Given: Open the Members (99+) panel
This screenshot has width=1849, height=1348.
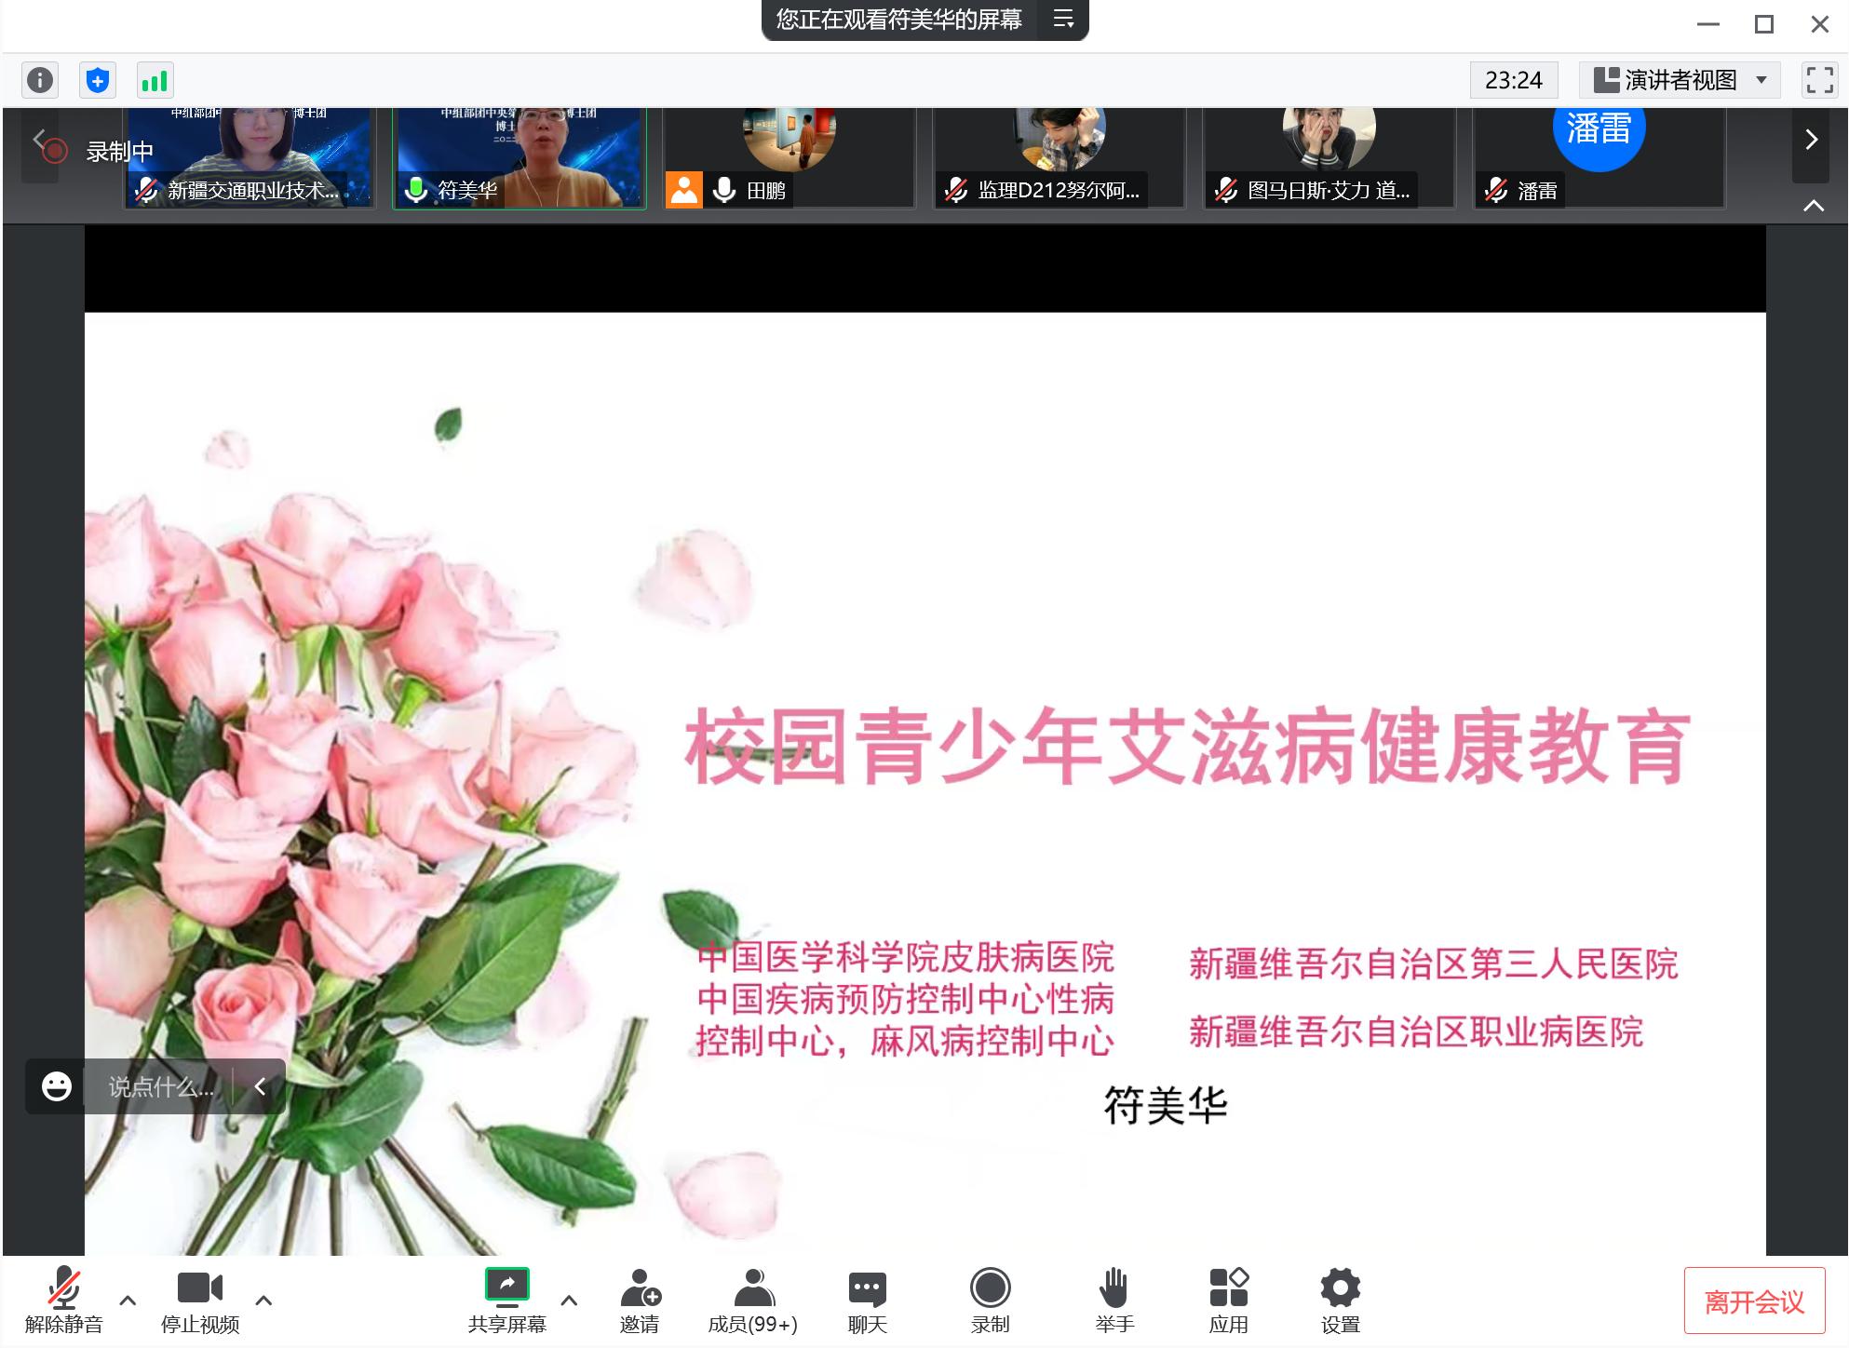Looking at the screenshot, I should pos(752,1300).
